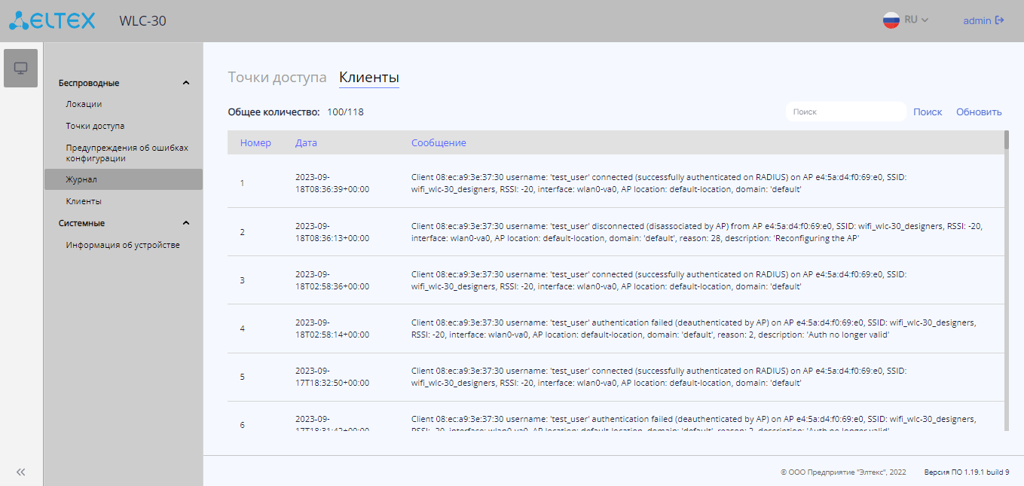1024x486 pixels.
Task: Collapse the Беспроводные section
Action: click(x=186, y=83)
